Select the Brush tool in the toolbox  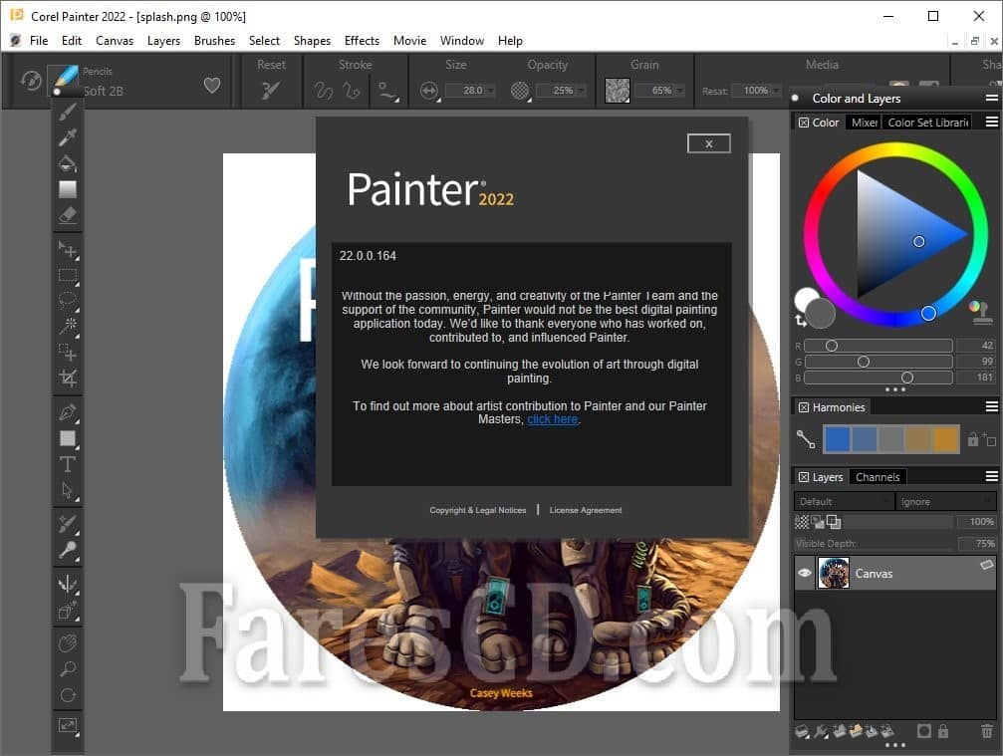point(67,112)
